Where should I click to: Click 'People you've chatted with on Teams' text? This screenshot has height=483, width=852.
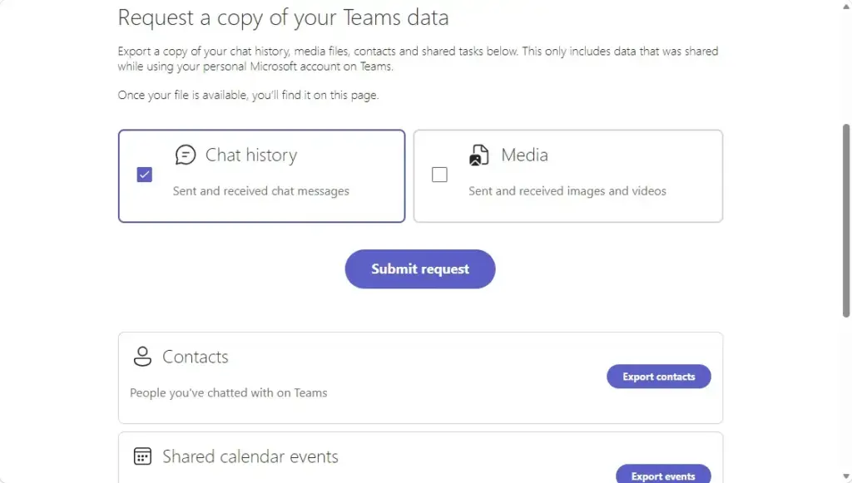228,393
